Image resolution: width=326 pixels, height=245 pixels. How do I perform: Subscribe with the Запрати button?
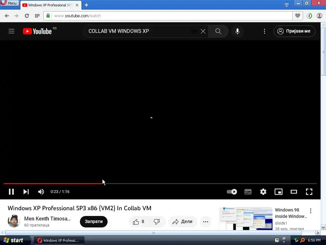(x=94, y=221)
